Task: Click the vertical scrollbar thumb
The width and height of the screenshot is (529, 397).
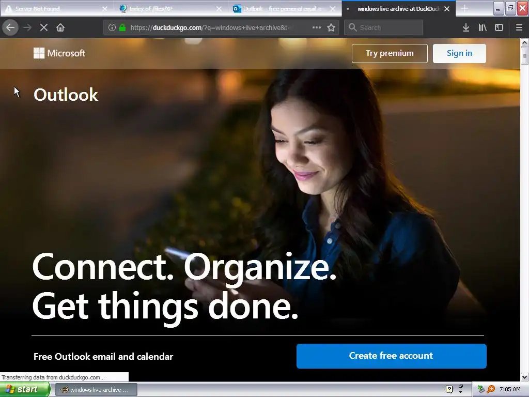Action: [525, 56]
